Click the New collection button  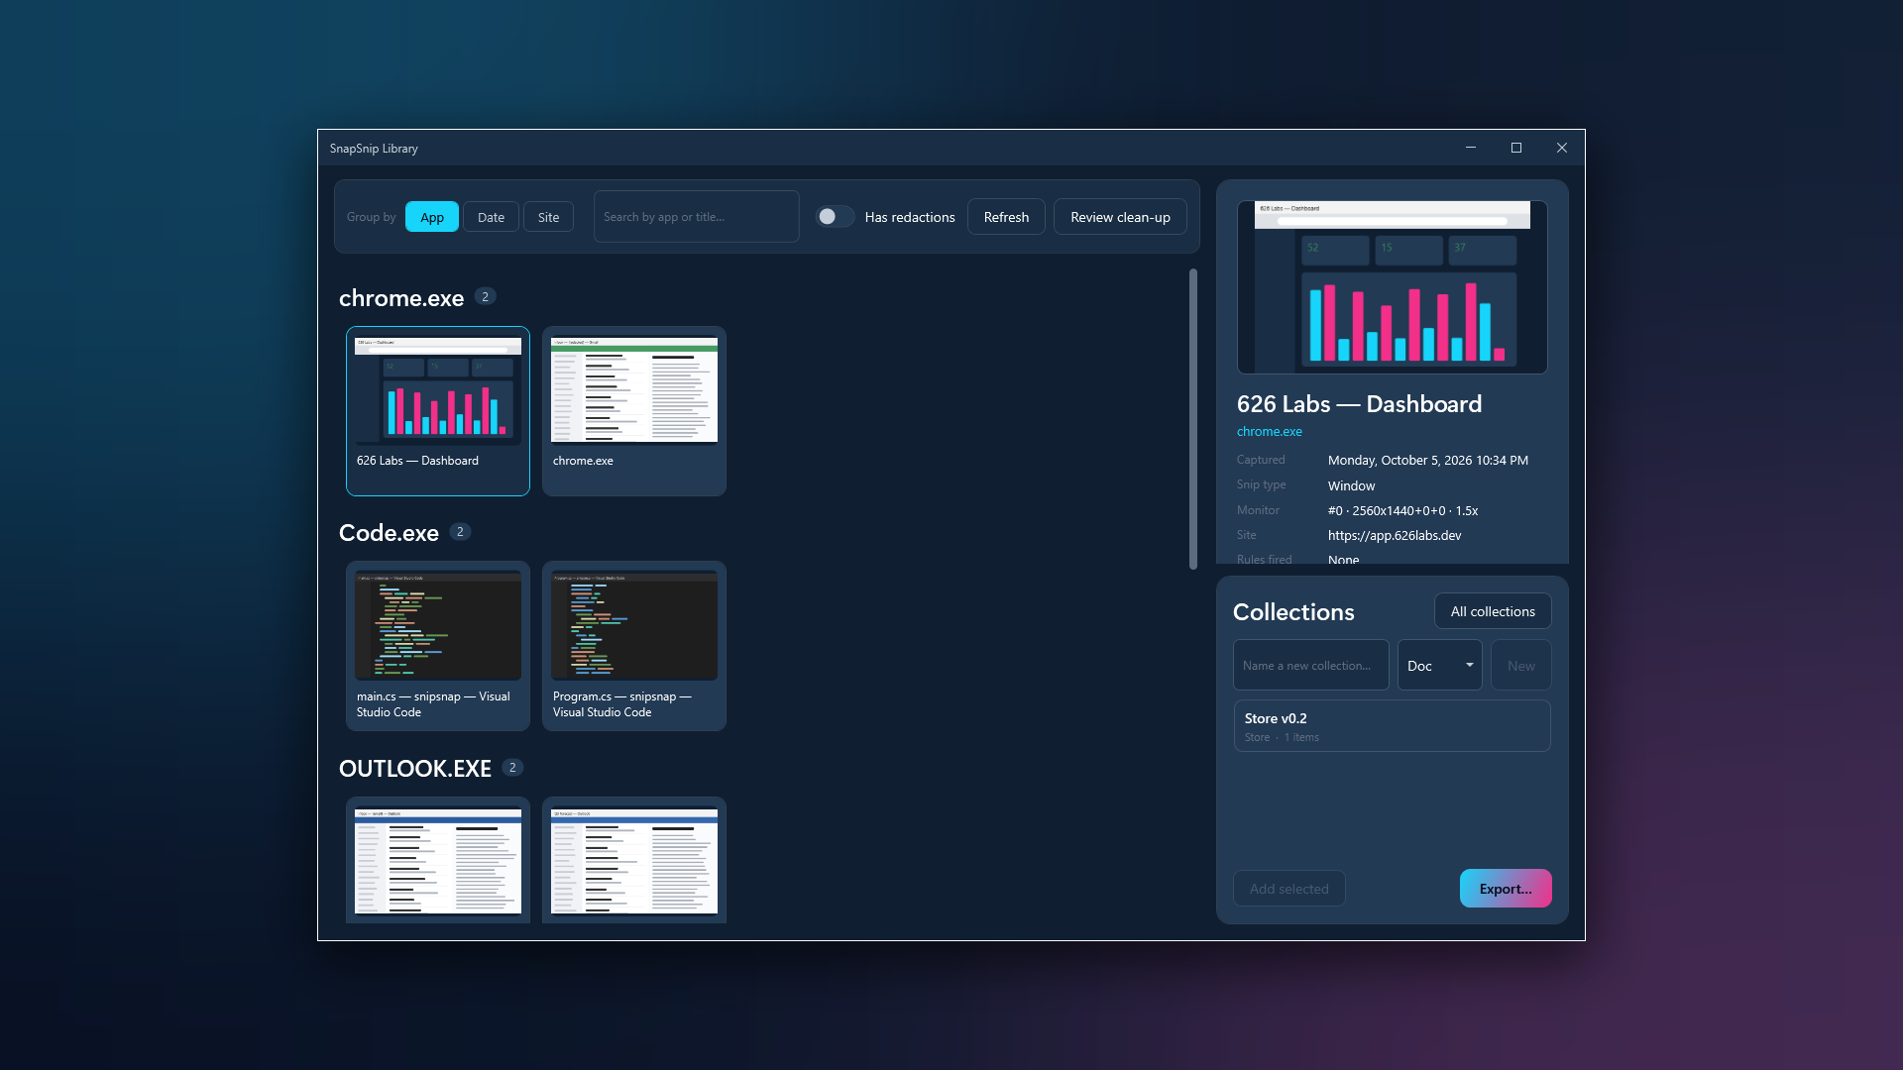click(x=1520, y=666)
